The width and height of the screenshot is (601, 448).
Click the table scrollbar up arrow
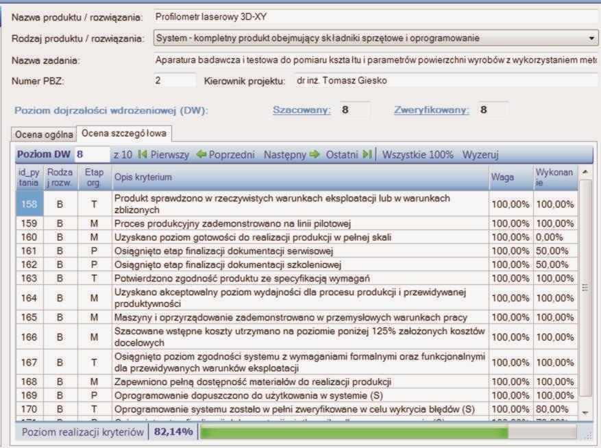[x=585, y=173]
